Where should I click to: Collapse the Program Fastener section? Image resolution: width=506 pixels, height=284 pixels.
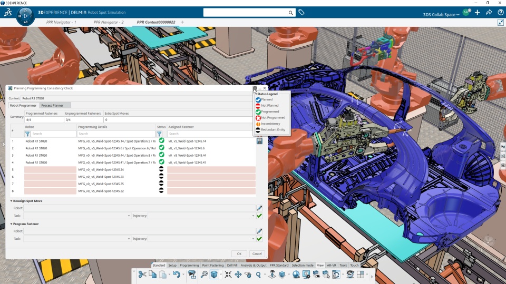11,224
